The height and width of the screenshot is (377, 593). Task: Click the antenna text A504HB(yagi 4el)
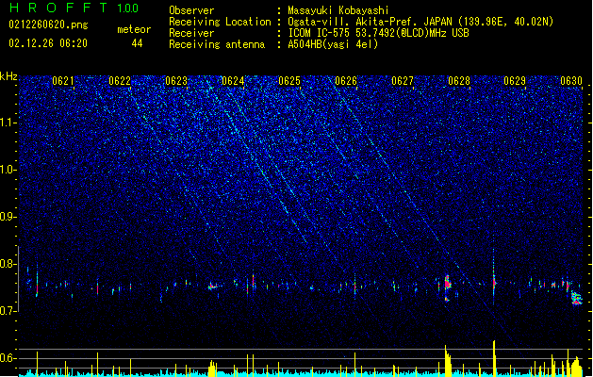[333, 44]
